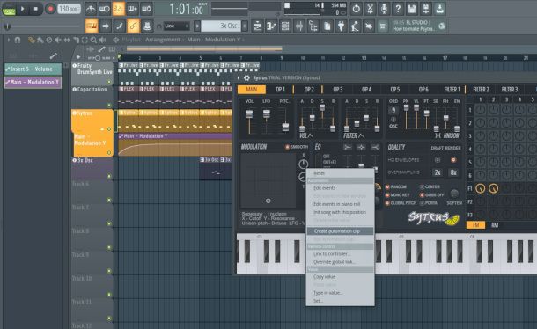
Task: Open the Sytrus FILTER 2 tab
Action: [x=481, y=90]
